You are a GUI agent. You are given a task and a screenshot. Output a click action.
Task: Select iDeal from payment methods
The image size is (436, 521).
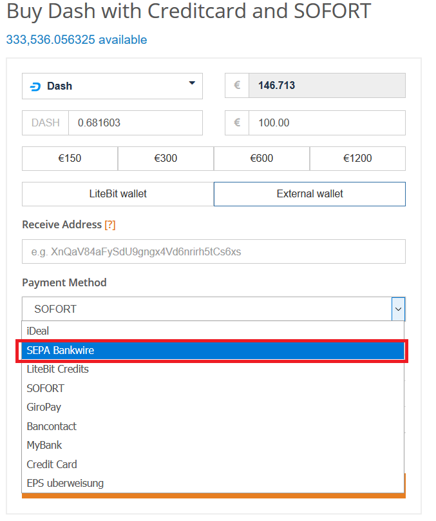click(x=213, y=331)
